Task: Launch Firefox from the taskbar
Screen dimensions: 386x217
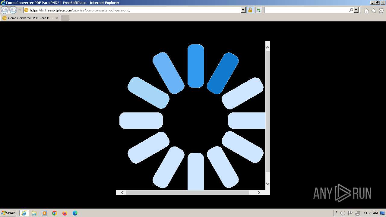Action: tap(65, 213)
